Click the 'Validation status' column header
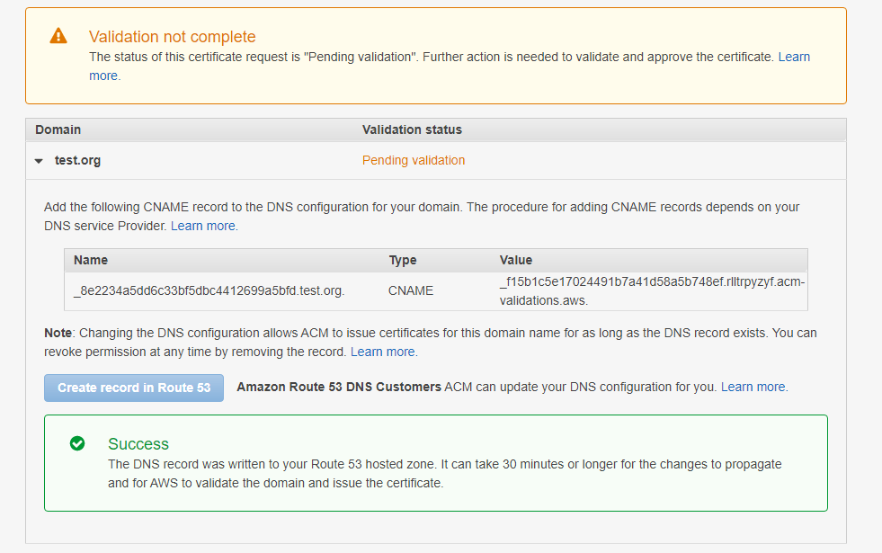This screenshot has height=553, width=882. click(411, 129)
